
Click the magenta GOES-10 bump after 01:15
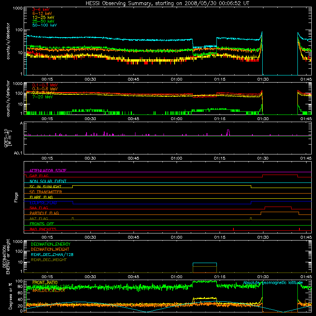point(228,133)
